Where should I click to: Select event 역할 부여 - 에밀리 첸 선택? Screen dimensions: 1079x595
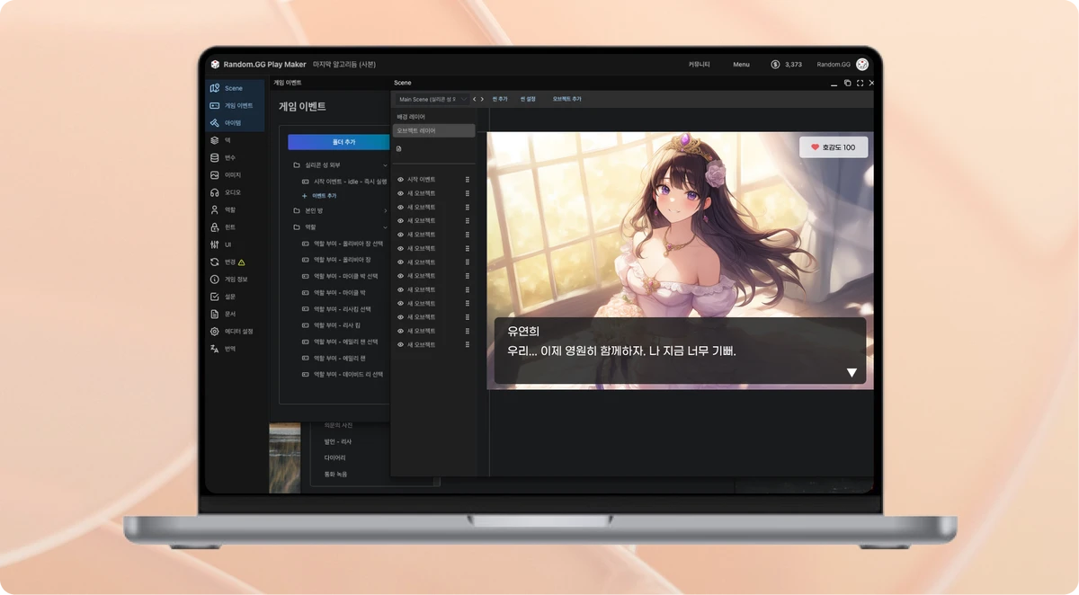340,342
